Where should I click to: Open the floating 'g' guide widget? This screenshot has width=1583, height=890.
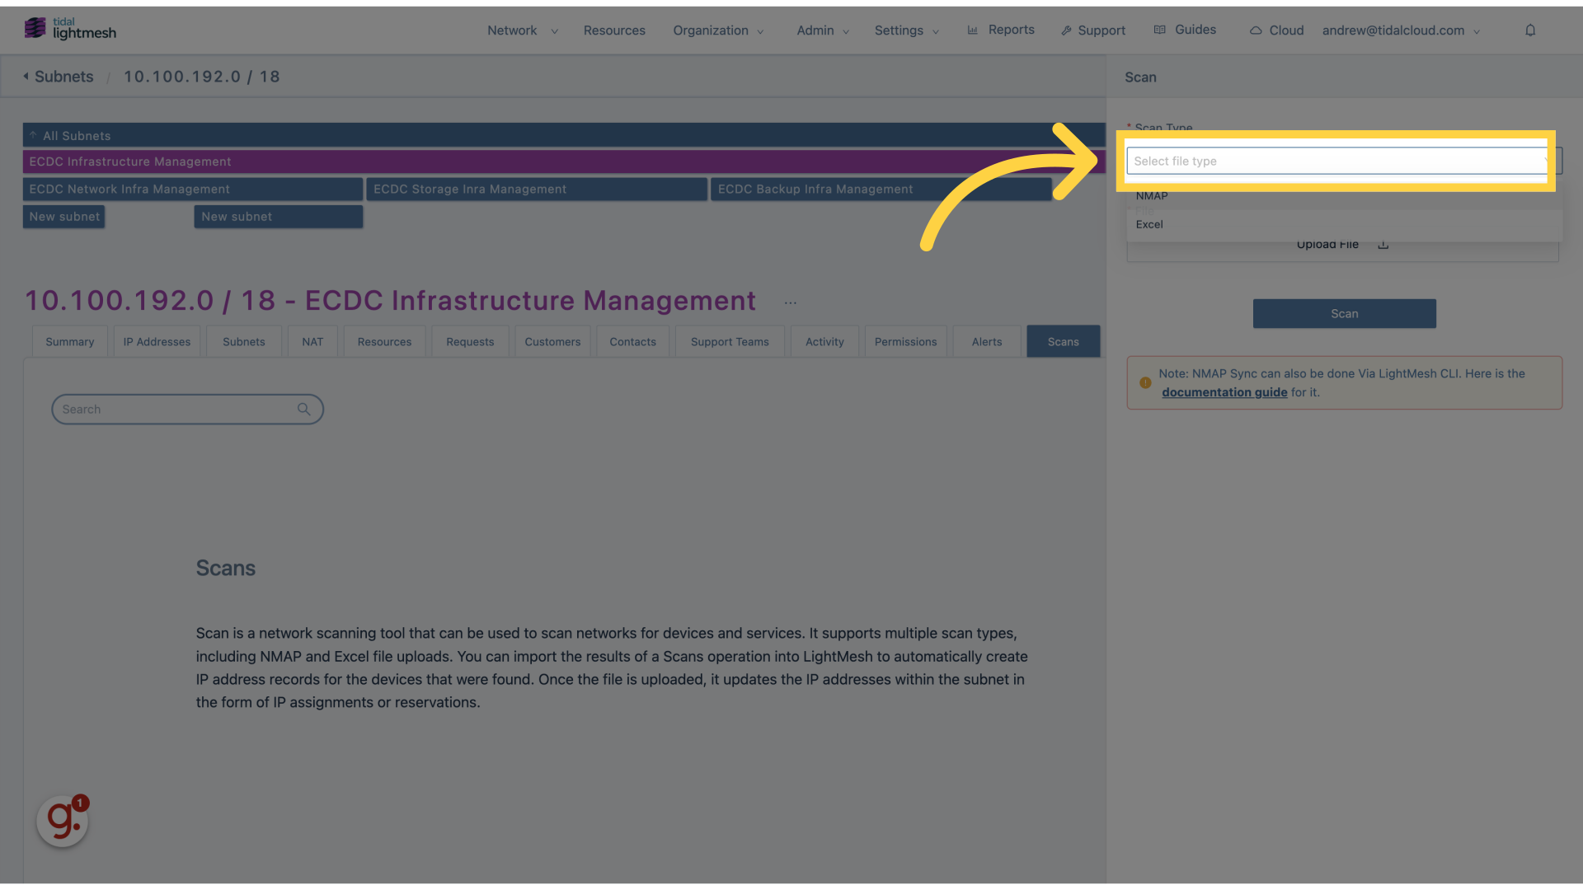click(x=63, y=821)
